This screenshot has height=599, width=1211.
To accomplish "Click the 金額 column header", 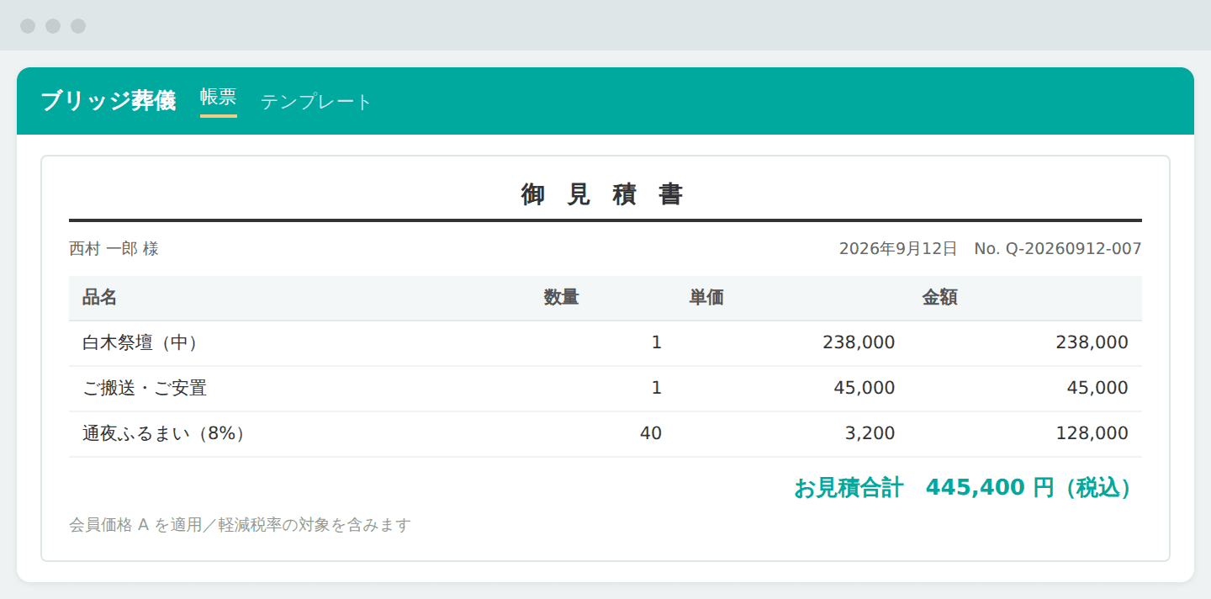I will [939, 298].
